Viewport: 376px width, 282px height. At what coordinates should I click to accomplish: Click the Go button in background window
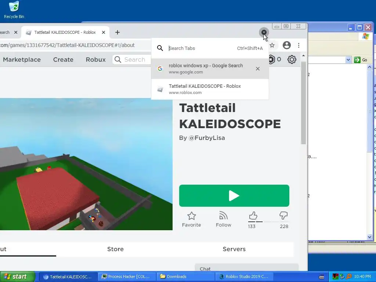pyautogui.click(x=361, y=60)
